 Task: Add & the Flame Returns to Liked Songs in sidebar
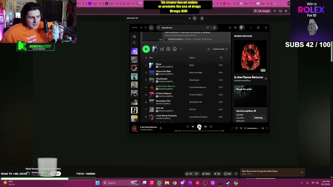266,78
